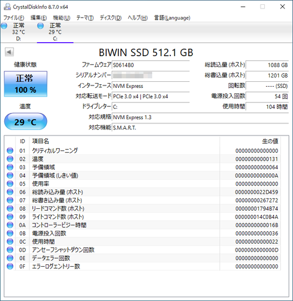
Task: Click raw value 0000001794B74
Action: (x=257, y=209)
